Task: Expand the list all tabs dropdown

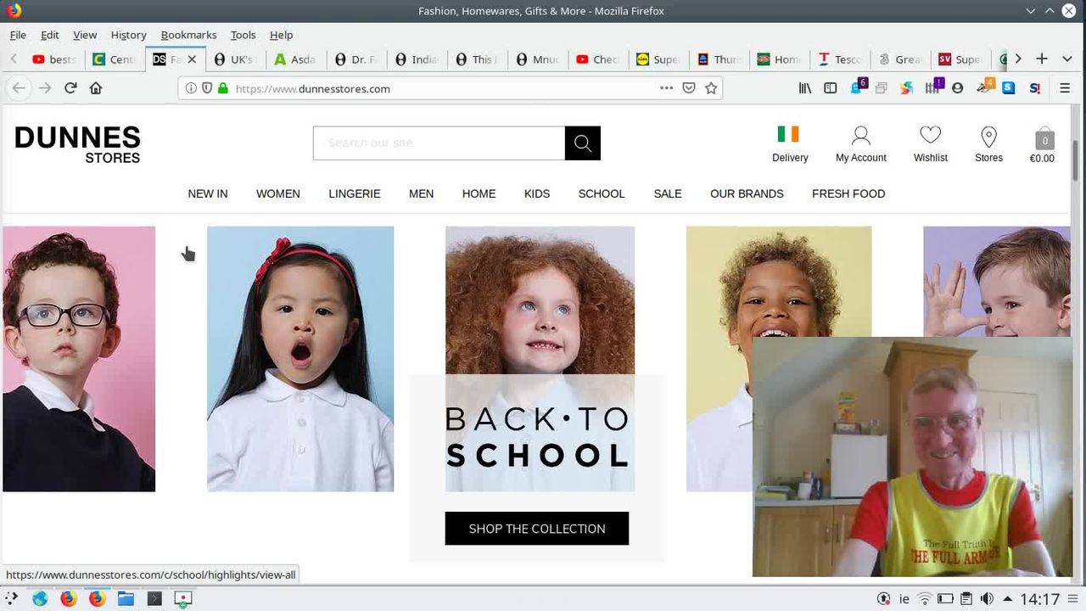Action: pos(1067,59)
